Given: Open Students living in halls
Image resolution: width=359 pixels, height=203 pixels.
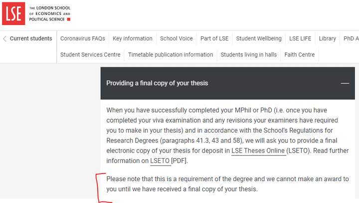Looking at the screenshot, I should point(249,55).
